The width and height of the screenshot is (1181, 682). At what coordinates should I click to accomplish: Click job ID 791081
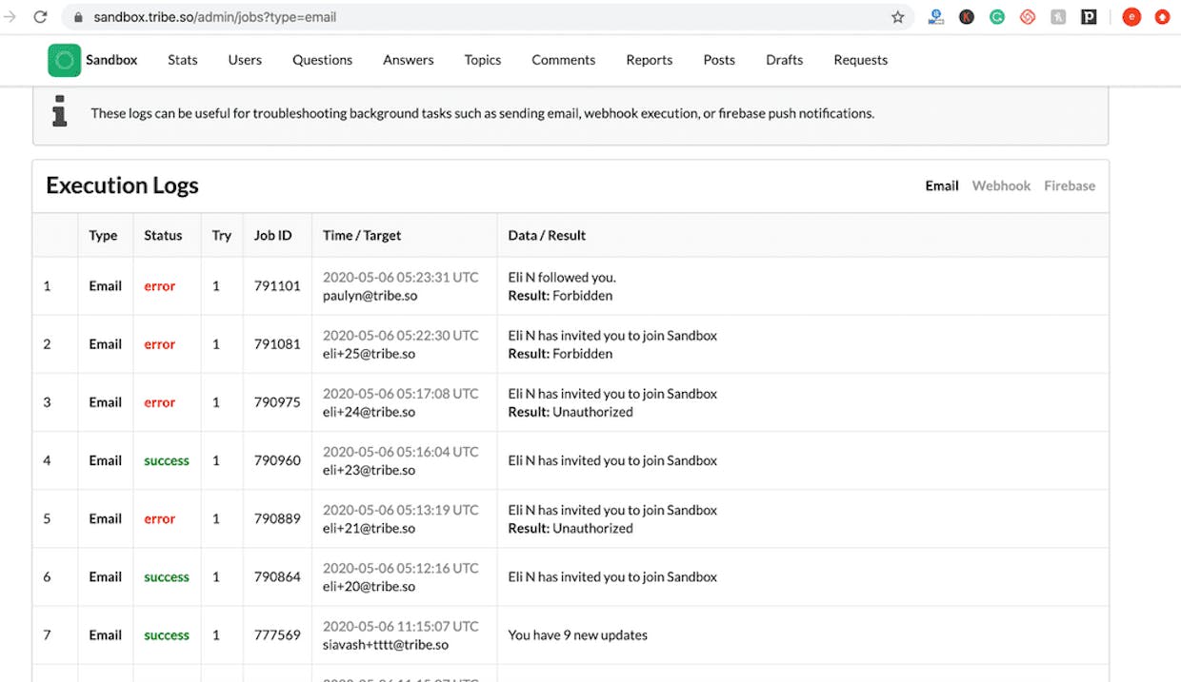[x=277, y=344]
